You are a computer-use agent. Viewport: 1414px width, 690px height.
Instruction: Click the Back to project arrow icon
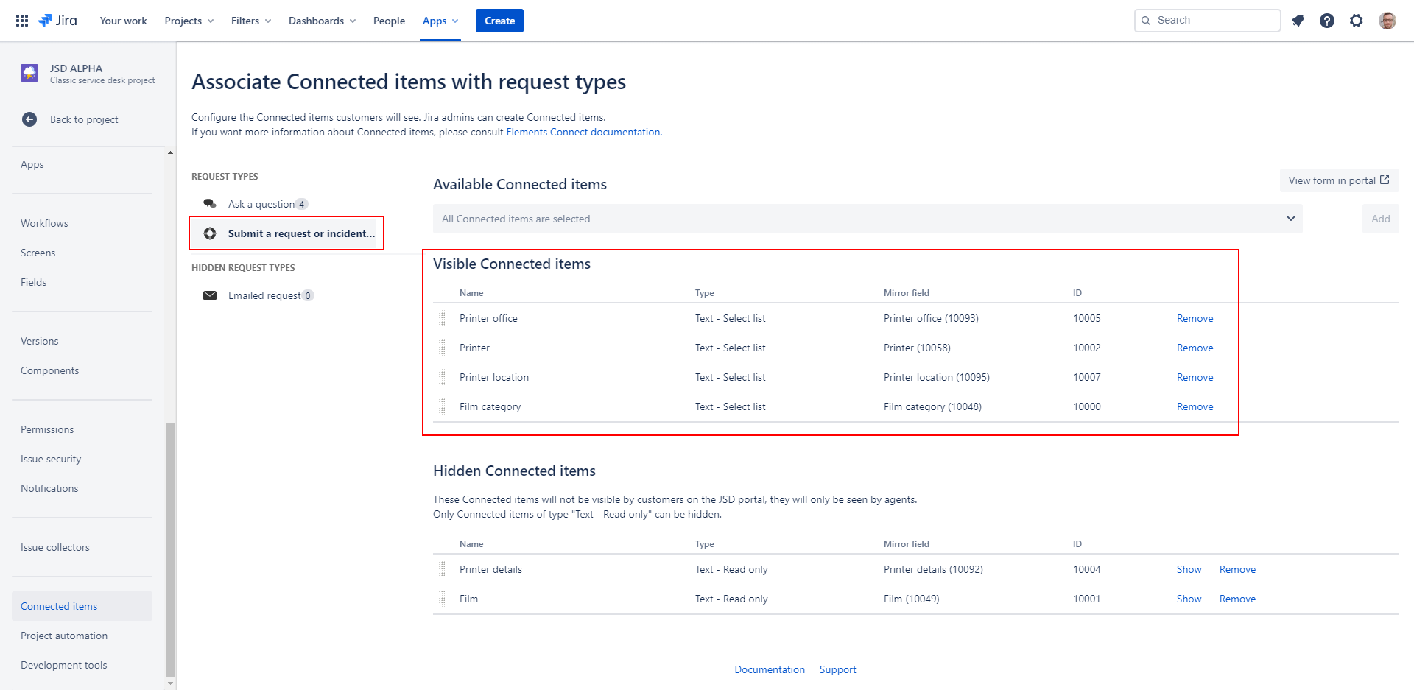(x=29, y=119)
